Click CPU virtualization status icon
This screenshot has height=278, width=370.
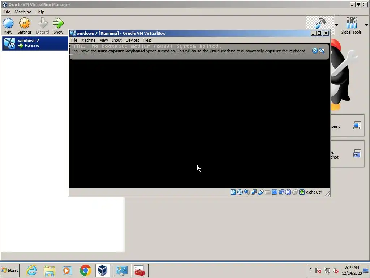click(288, 192)
